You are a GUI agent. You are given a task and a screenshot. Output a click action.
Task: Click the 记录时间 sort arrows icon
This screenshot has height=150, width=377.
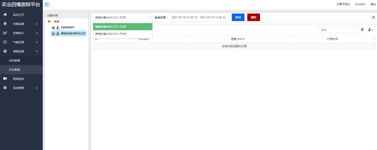point(374,39)
